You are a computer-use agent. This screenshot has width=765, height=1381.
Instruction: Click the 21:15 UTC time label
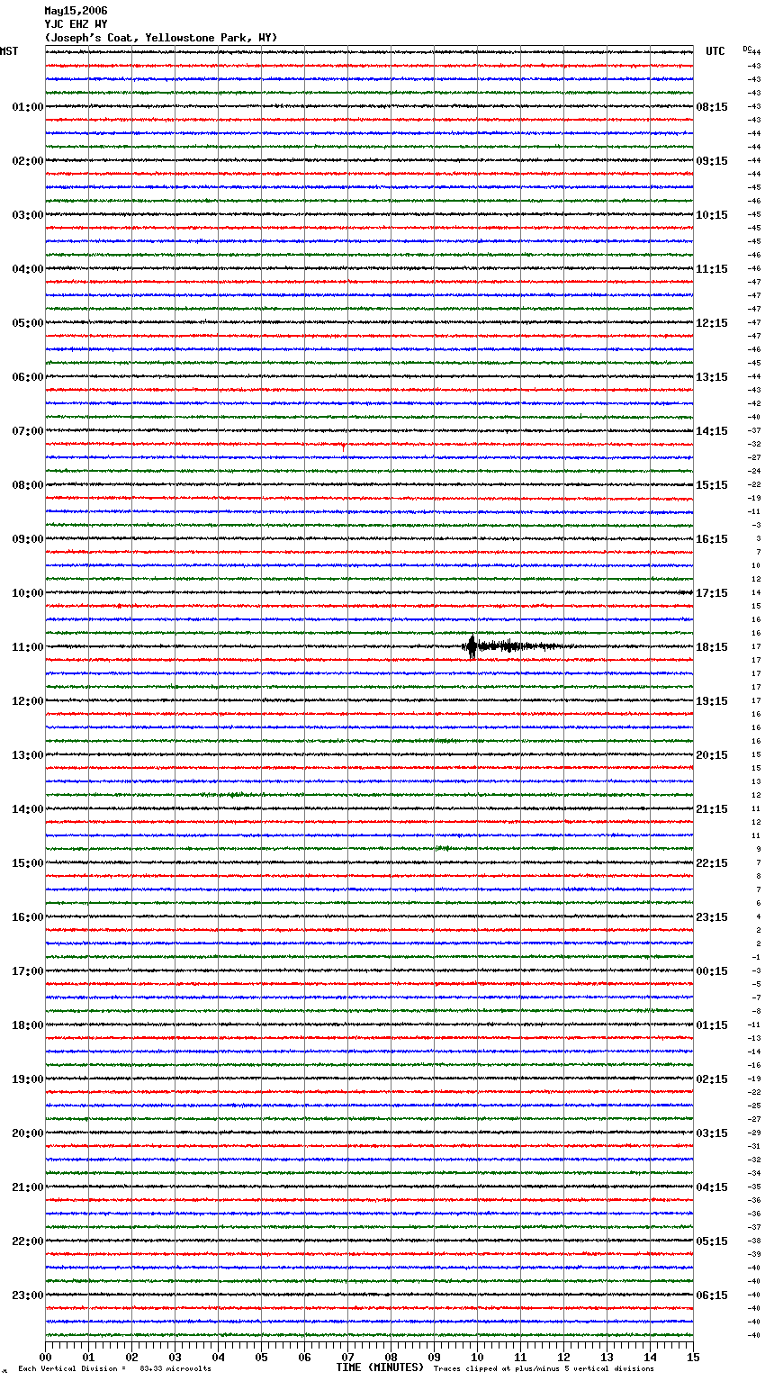(x=712, y=809)
